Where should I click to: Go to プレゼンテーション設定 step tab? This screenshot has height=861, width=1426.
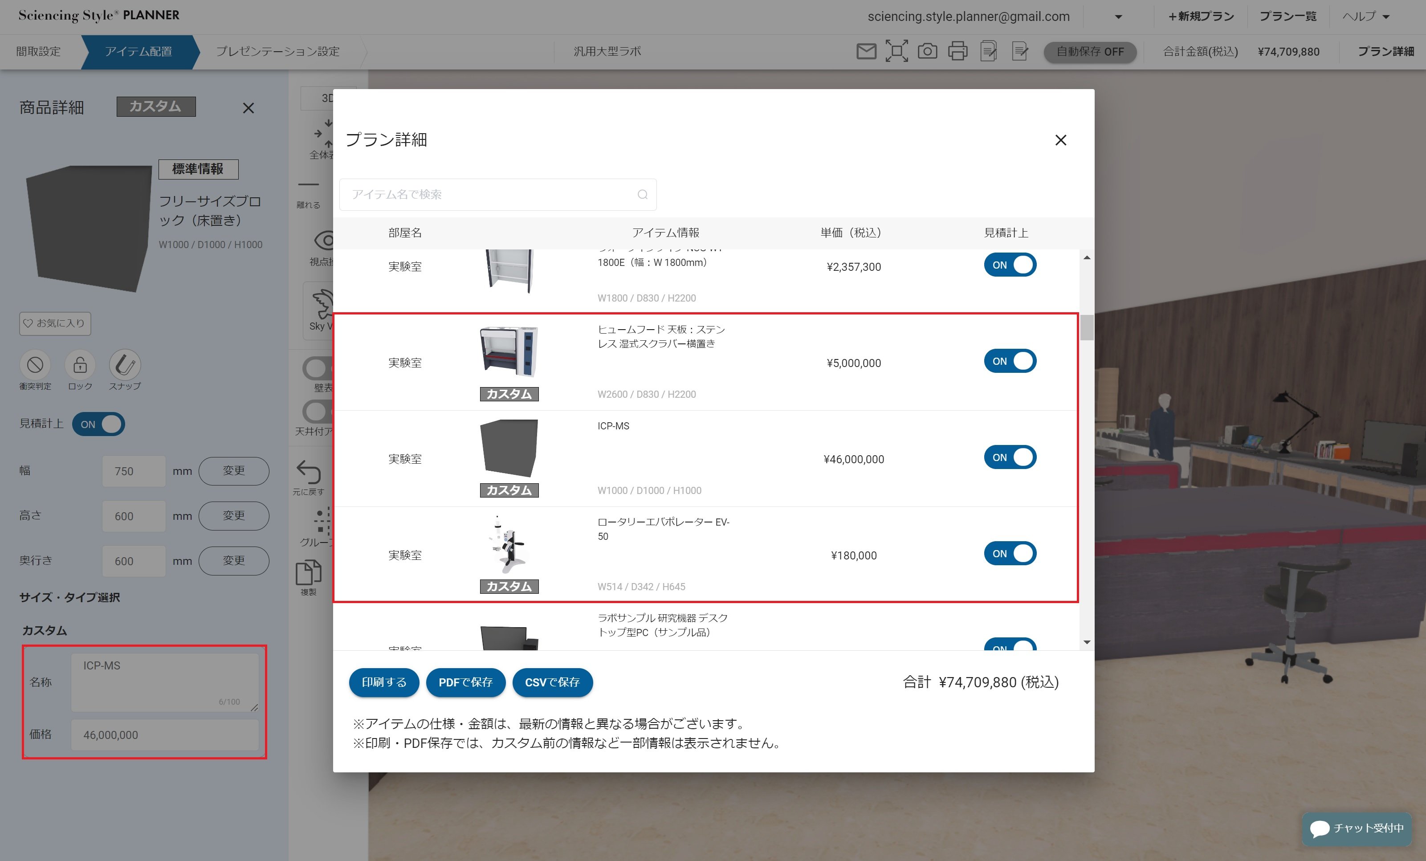point(278,52)
